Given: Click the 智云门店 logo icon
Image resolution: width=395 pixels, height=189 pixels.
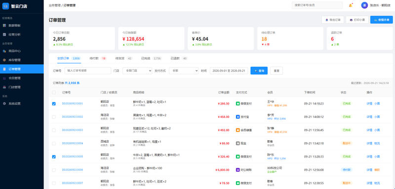Looking at the screenshot, I should coord(5,6).
